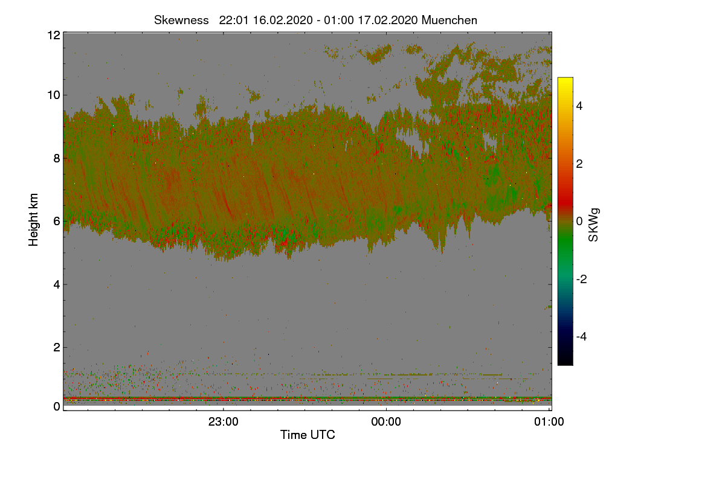Click the 4 km height tick label
Screen dimensions: 725x483
click(x=57, y=284)
